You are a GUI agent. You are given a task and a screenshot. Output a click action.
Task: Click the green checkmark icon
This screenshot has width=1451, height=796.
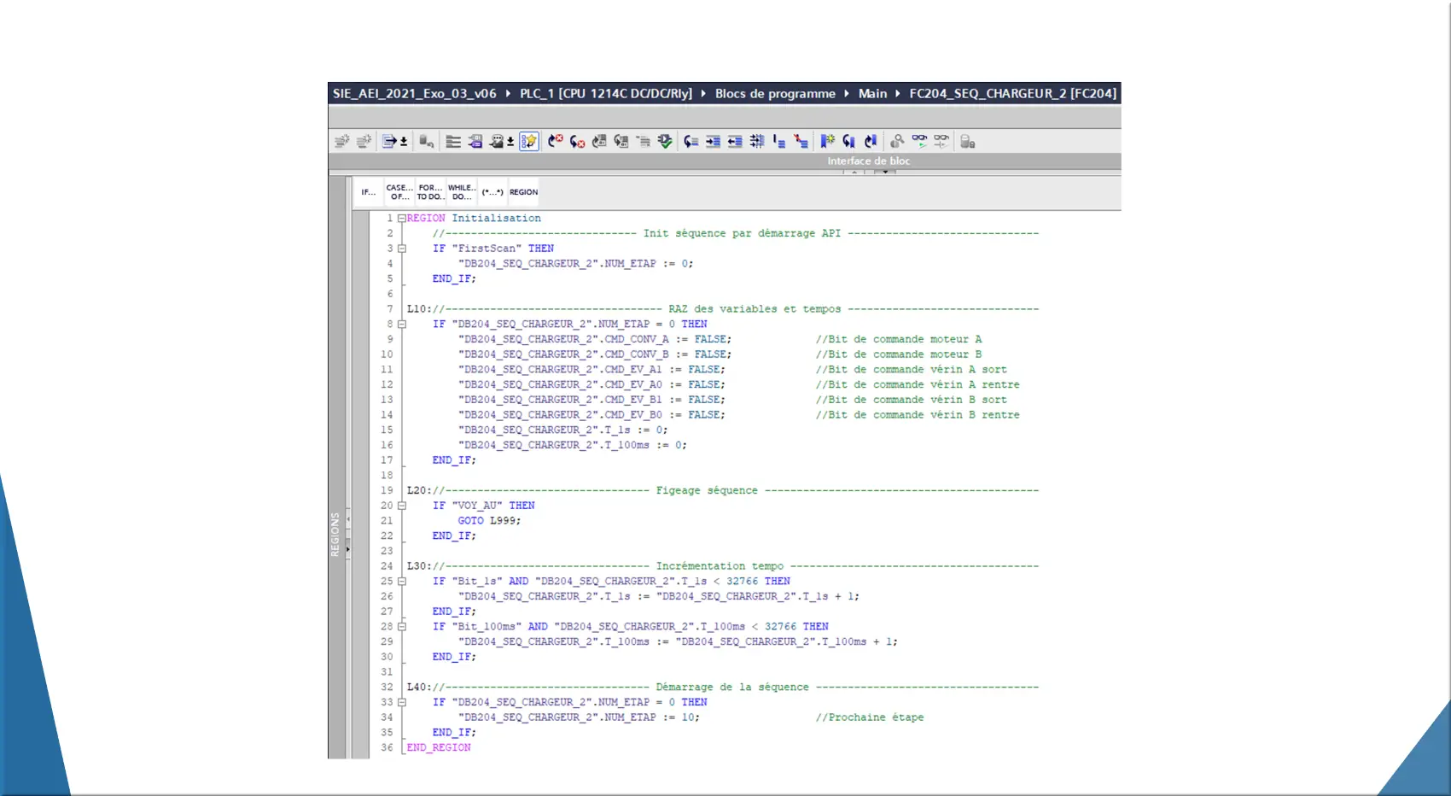click(x=665, y=142)
